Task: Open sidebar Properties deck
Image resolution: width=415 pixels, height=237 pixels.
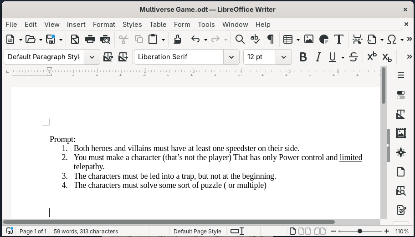Action: coord(401,95)
